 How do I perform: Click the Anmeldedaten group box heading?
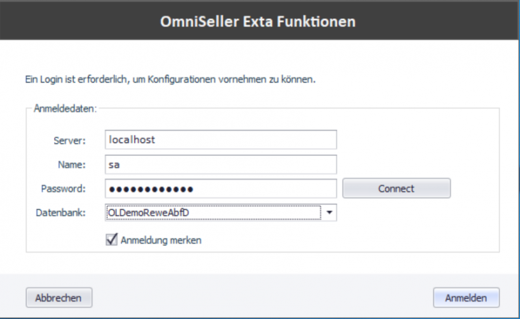click(x=65, y=108)
